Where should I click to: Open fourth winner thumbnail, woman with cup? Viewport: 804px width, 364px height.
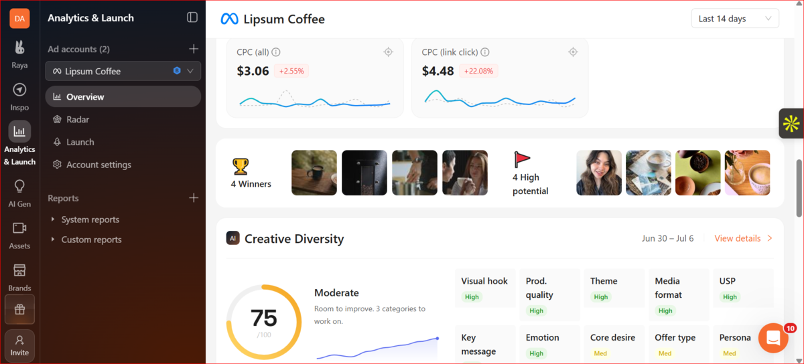pyautogui.click(x=465, y=173)
